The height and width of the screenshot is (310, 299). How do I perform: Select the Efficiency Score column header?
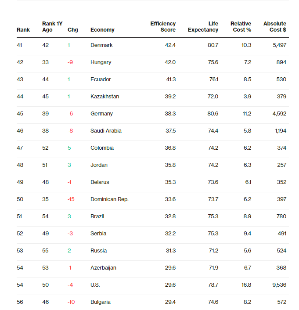click(x=163, y=27)
